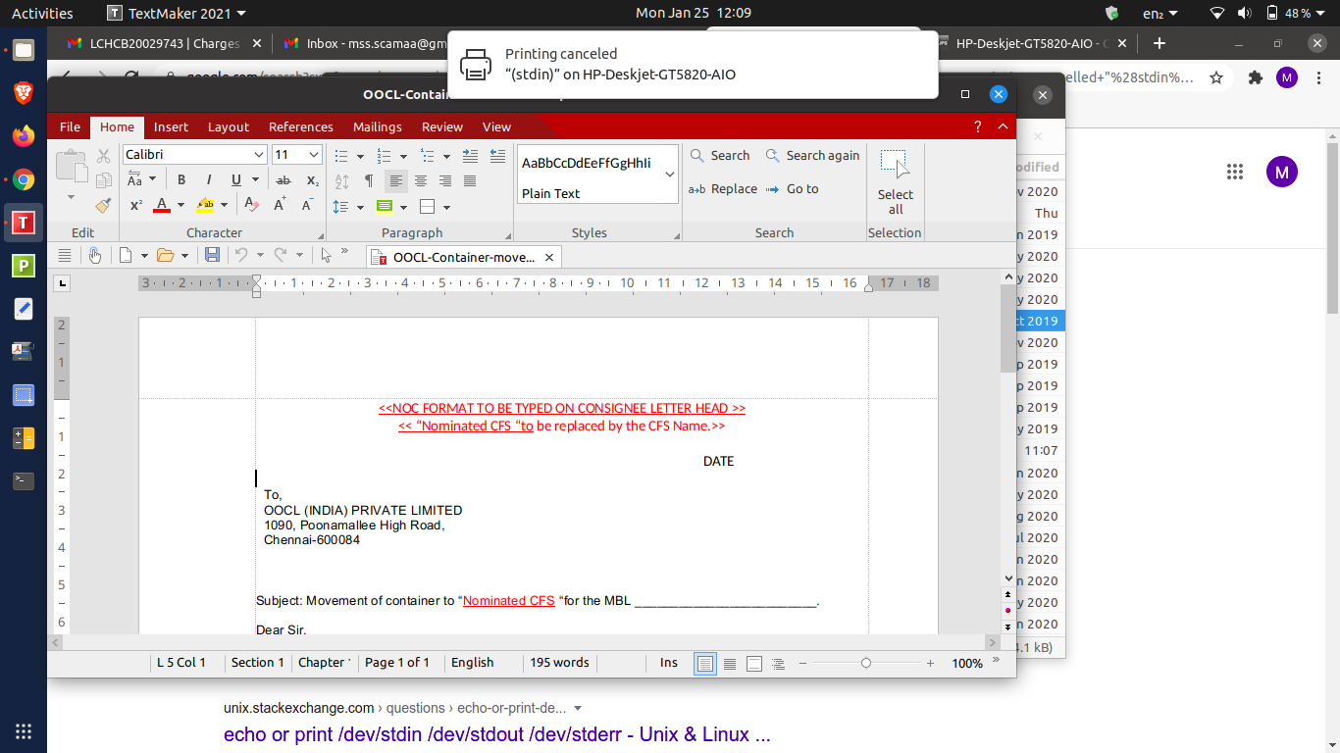Toggle bold formatting in Character group
This screenshot has height=753, width=1340.
tap(181, 180)
